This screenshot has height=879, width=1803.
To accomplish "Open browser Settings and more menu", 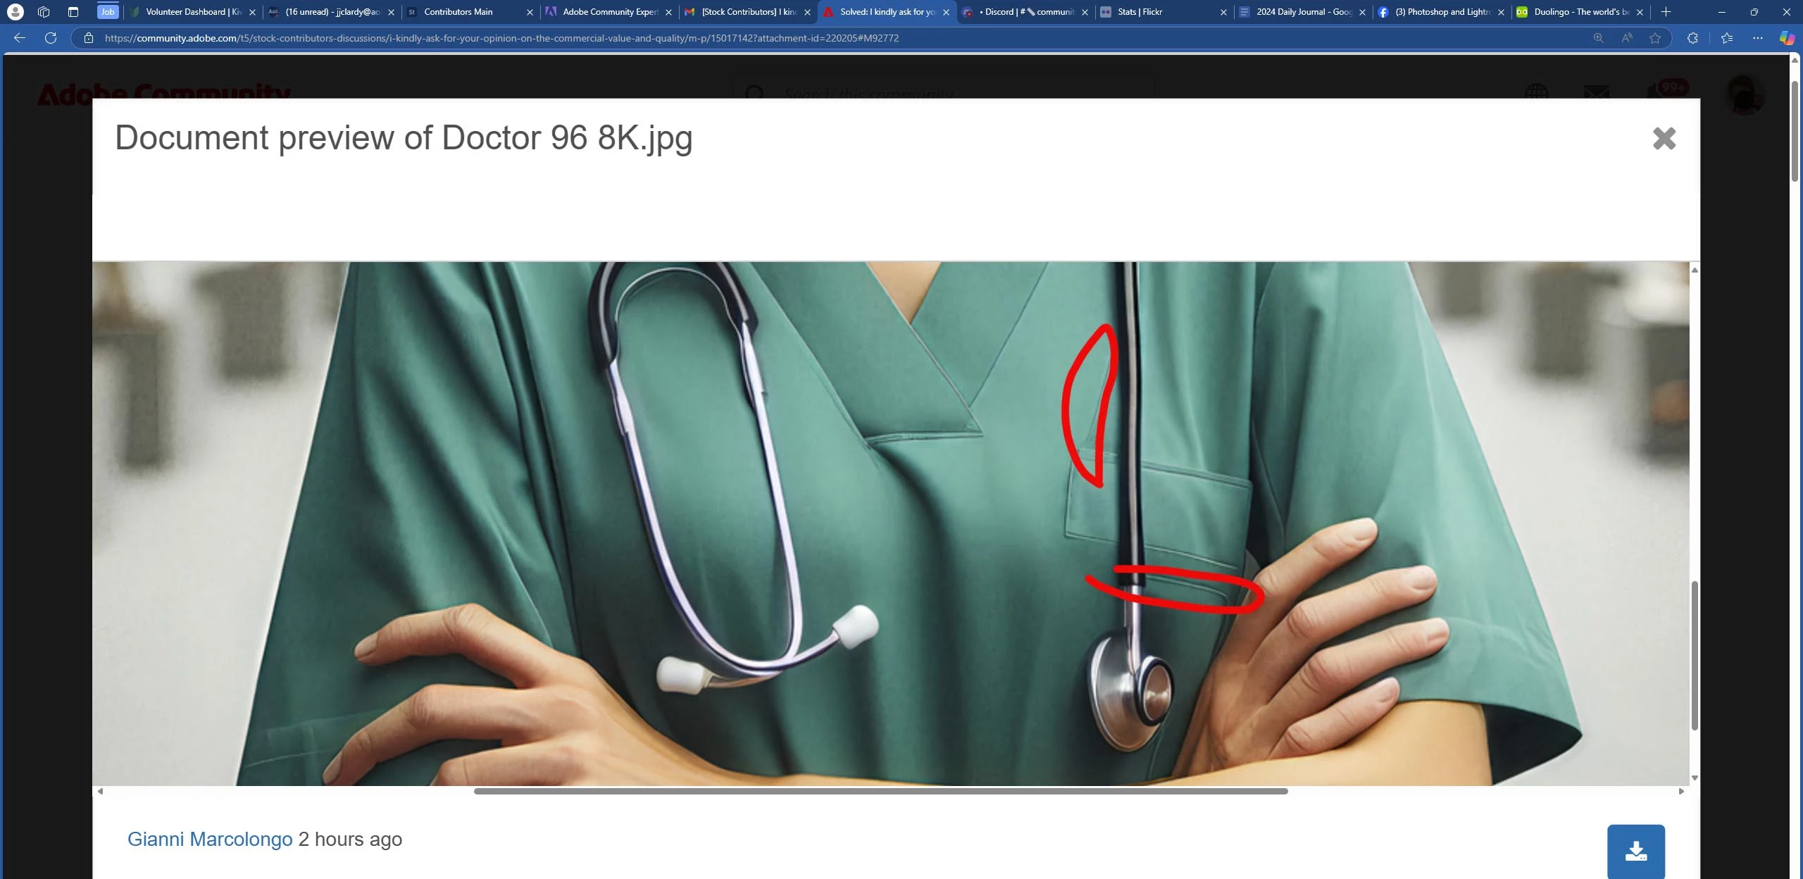I will coord(1757,38).
